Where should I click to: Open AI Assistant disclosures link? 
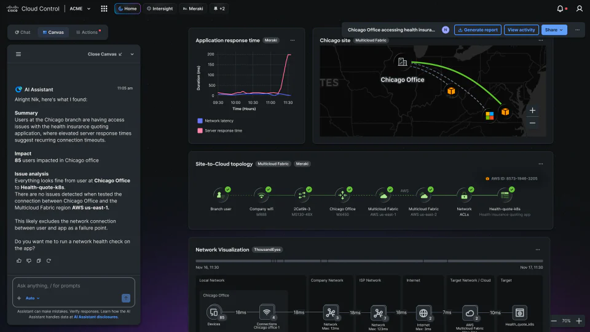coord(96,317)
